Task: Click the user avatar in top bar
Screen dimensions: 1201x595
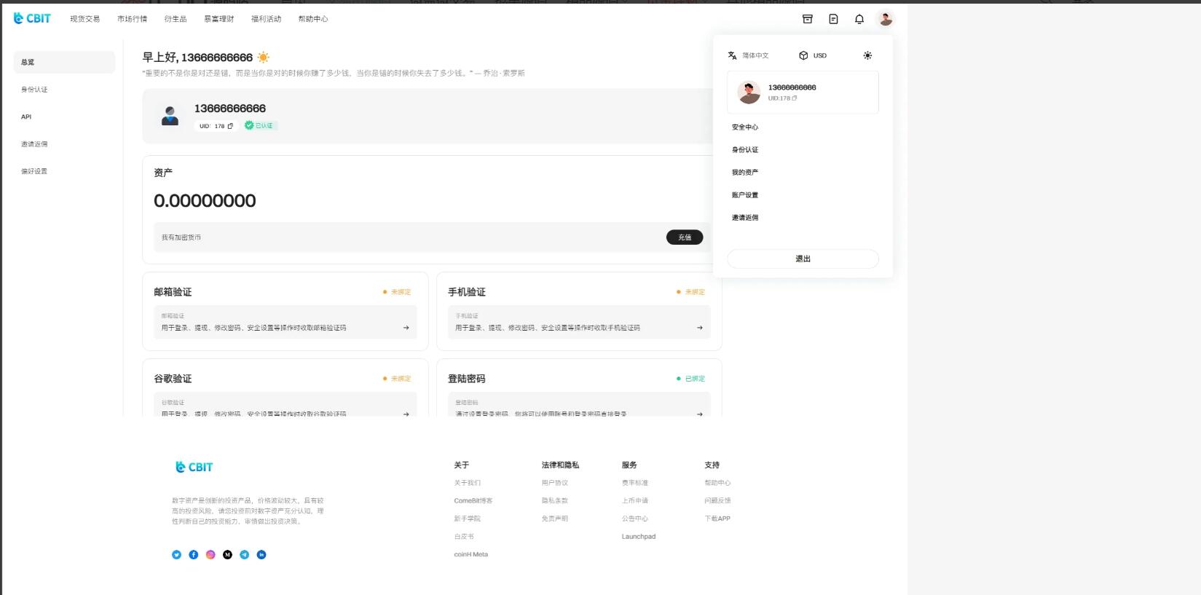Action: pos(885,20)
